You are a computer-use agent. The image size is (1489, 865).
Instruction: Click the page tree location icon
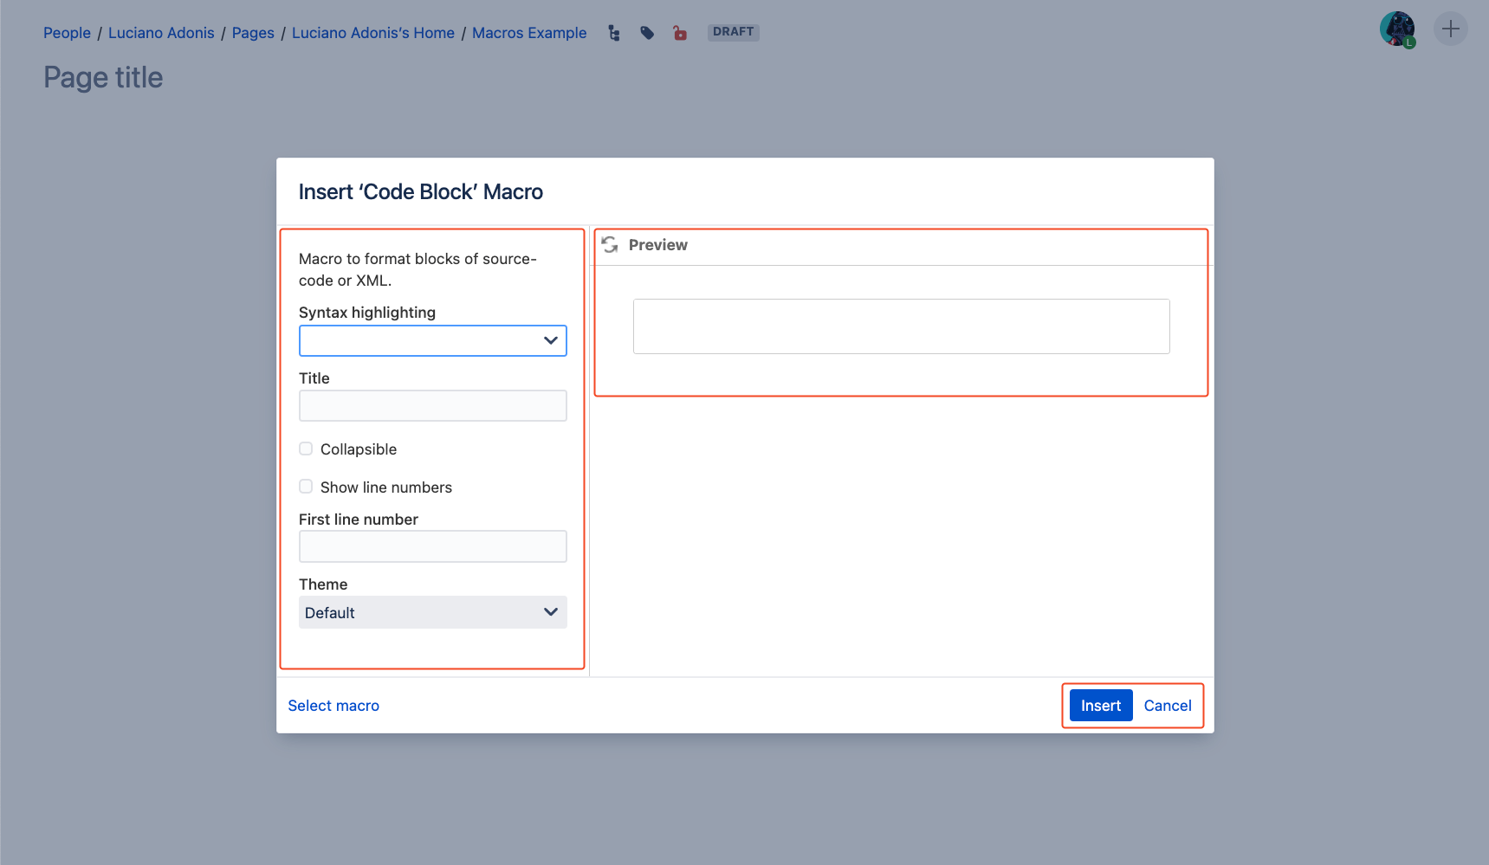tap(614, 33)
